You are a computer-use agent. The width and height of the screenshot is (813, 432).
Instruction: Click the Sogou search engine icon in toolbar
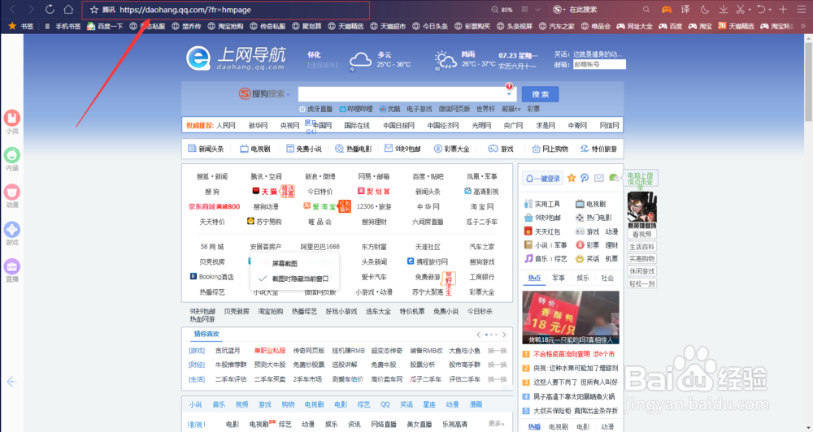coord(557,9)
